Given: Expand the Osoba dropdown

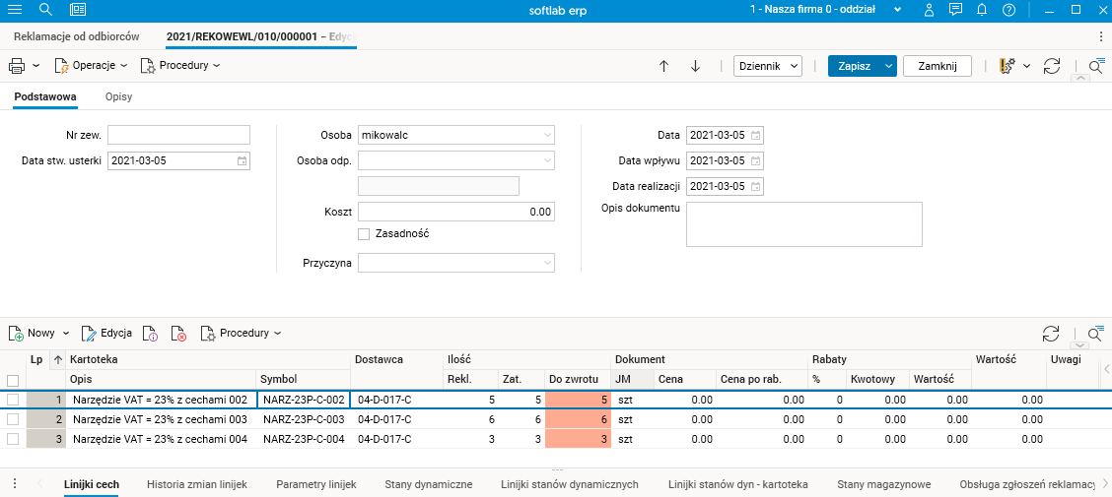Looking at the screenshot, I should pos(547,135).
